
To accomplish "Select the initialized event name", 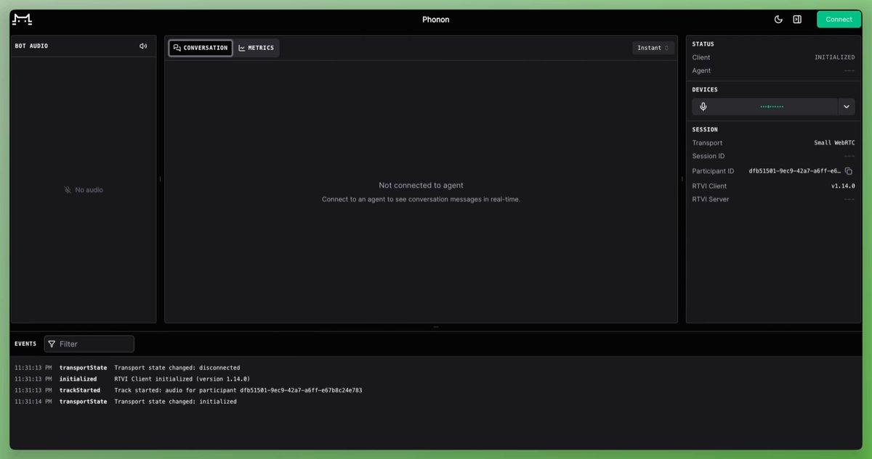I will [x=78, y=379].
